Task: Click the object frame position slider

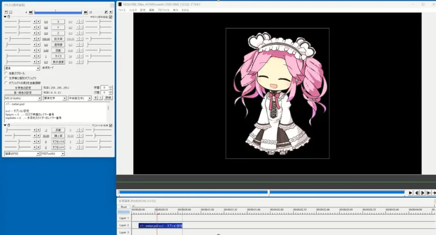Action: (x=58, y=12)
